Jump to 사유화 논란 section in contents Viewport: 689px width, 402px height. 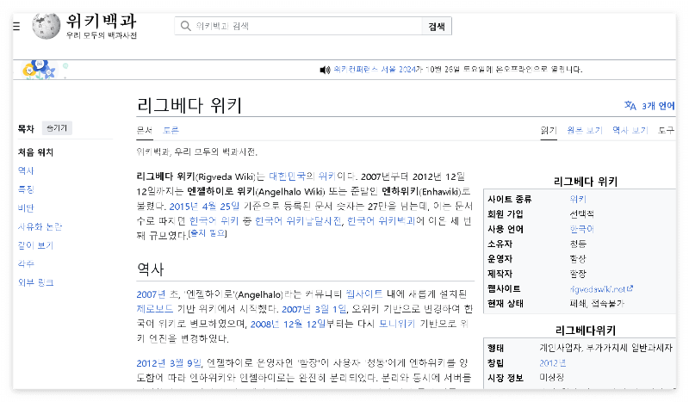pos(40,226)
